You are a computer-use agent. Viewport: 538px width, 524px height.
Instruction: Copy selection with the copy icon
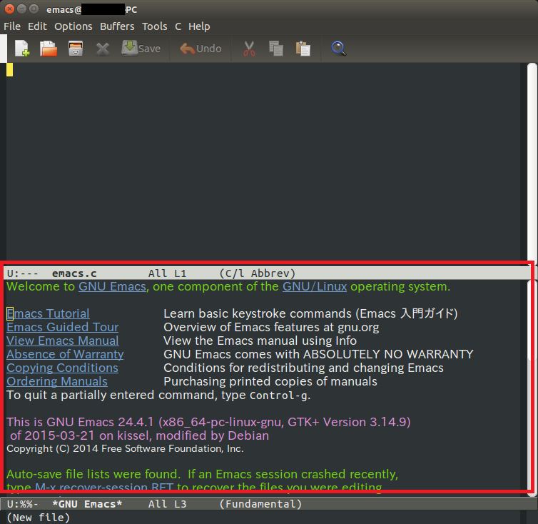[x=276, y=49]
